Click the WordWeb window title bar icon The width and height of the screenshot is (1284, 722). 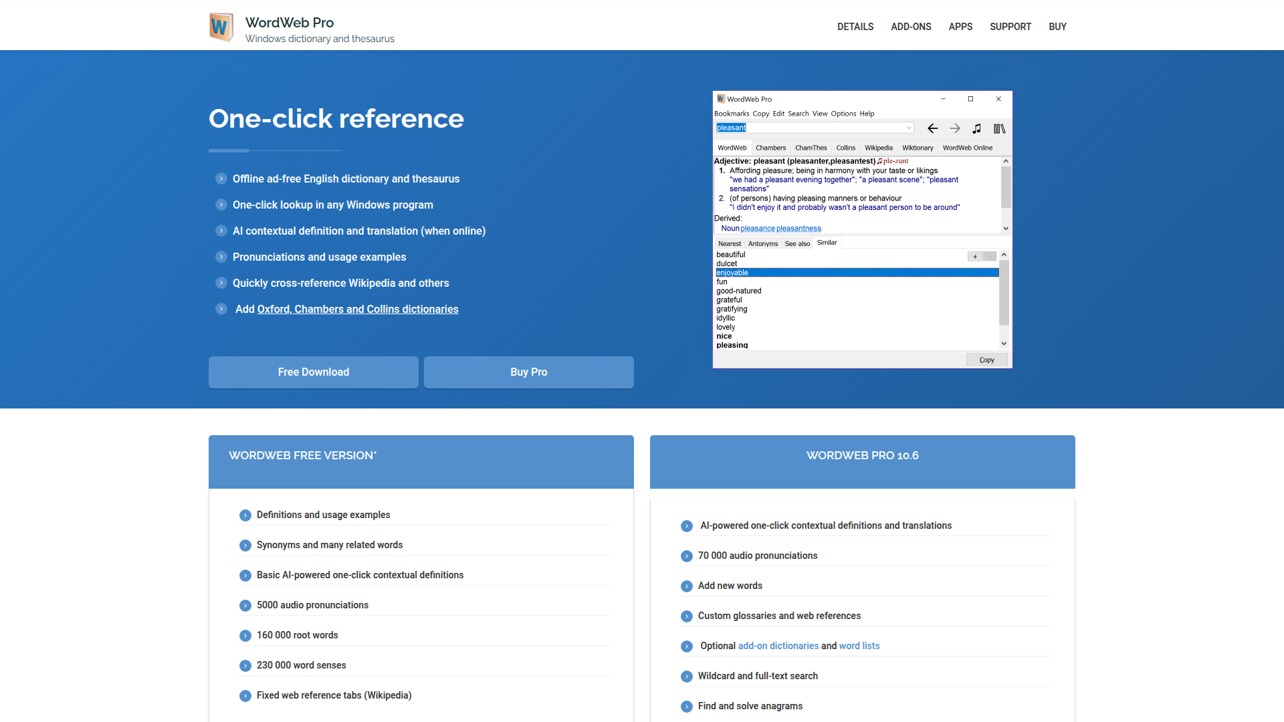721,99
